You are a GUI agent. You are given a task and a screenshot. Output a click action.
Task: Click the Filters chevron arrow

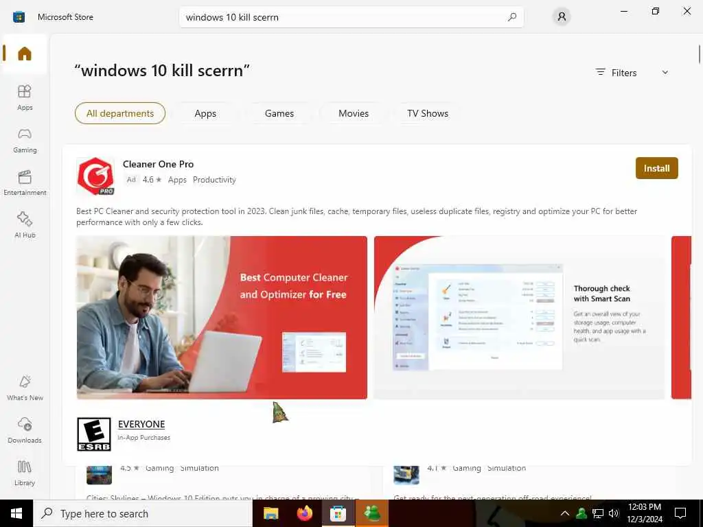665,73
